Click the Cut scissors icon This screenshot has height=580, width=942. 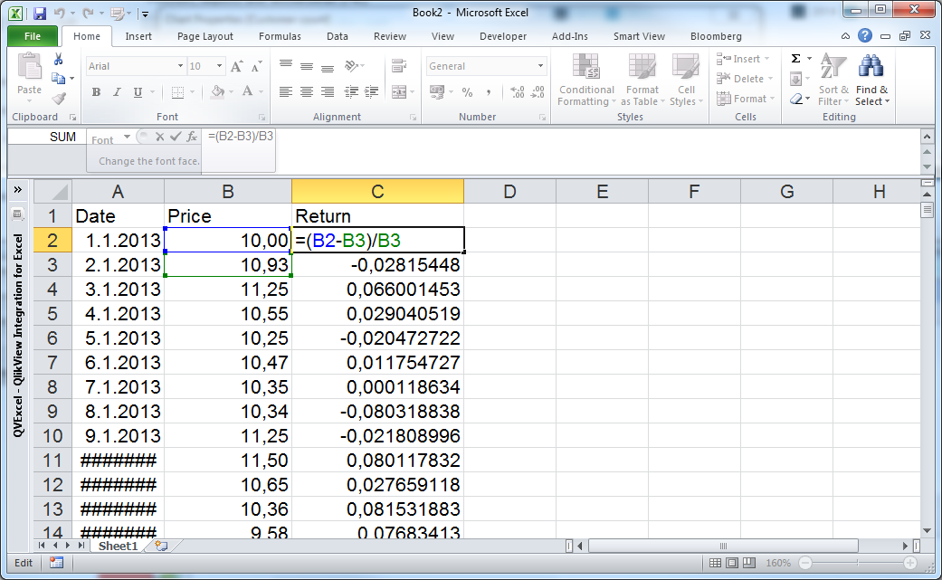tap(59, 60)
